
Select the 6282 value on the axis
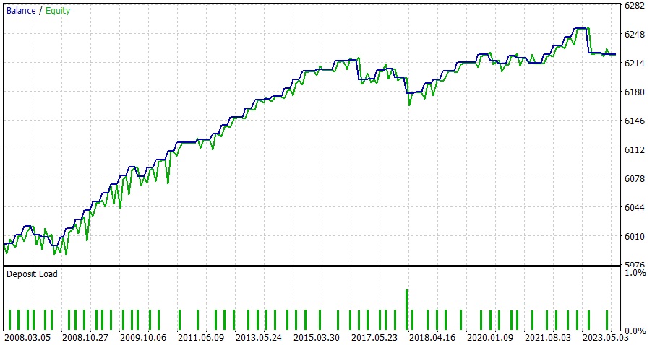[634, 6]
